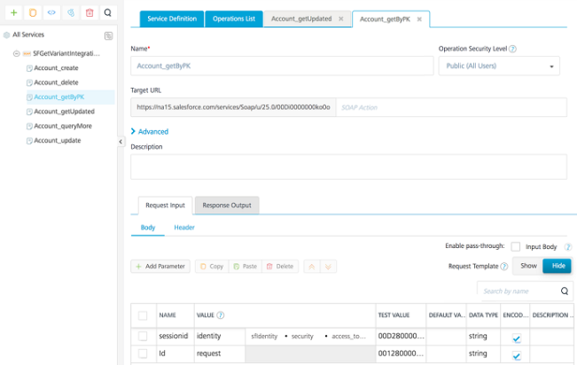
Task: Click the blue code view icon in sidebar toolbar
Action: [x=51, y=13]
